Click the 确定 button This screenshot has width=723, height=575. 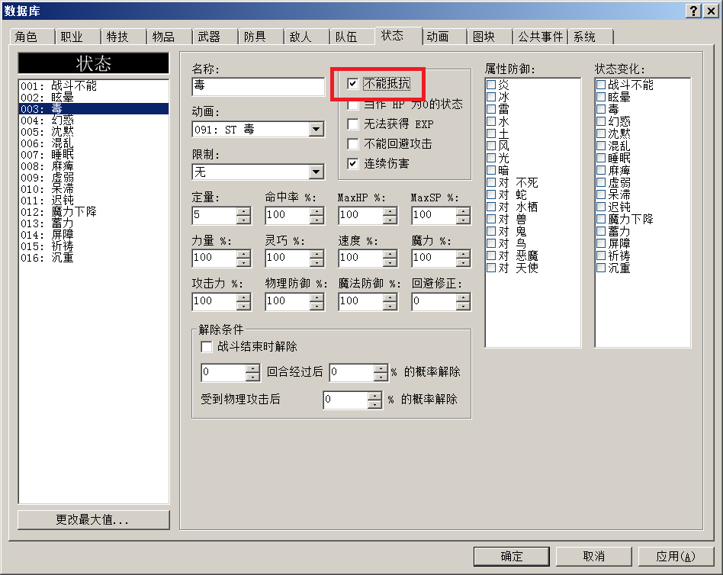pyautogui.click(x=511, y=557)
